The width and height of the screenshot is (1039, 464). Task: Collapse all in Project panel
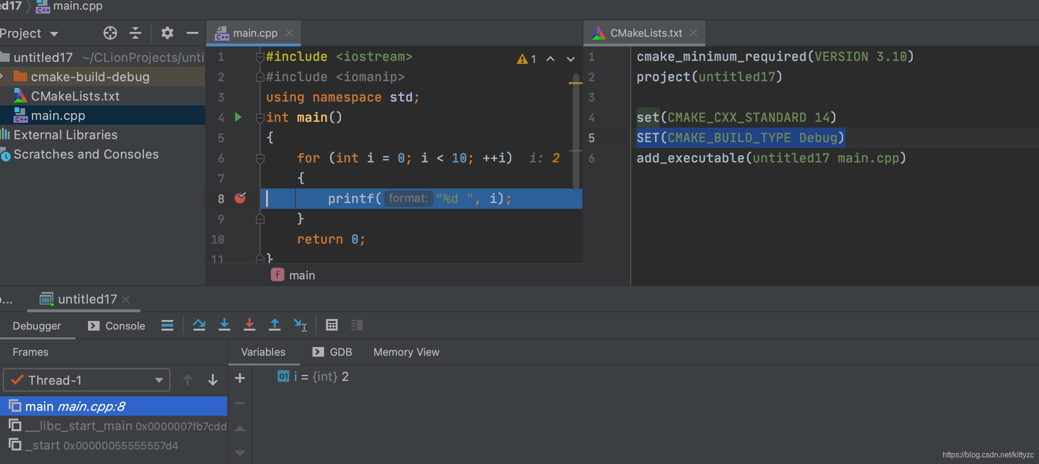pyautogui.click(x=135, y=33)
